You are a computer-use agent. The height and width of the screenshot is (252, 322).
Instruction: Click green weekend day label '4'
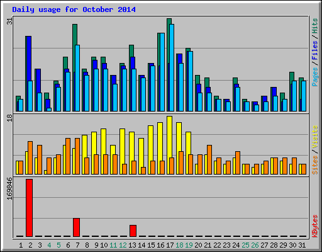coord(49,245)
